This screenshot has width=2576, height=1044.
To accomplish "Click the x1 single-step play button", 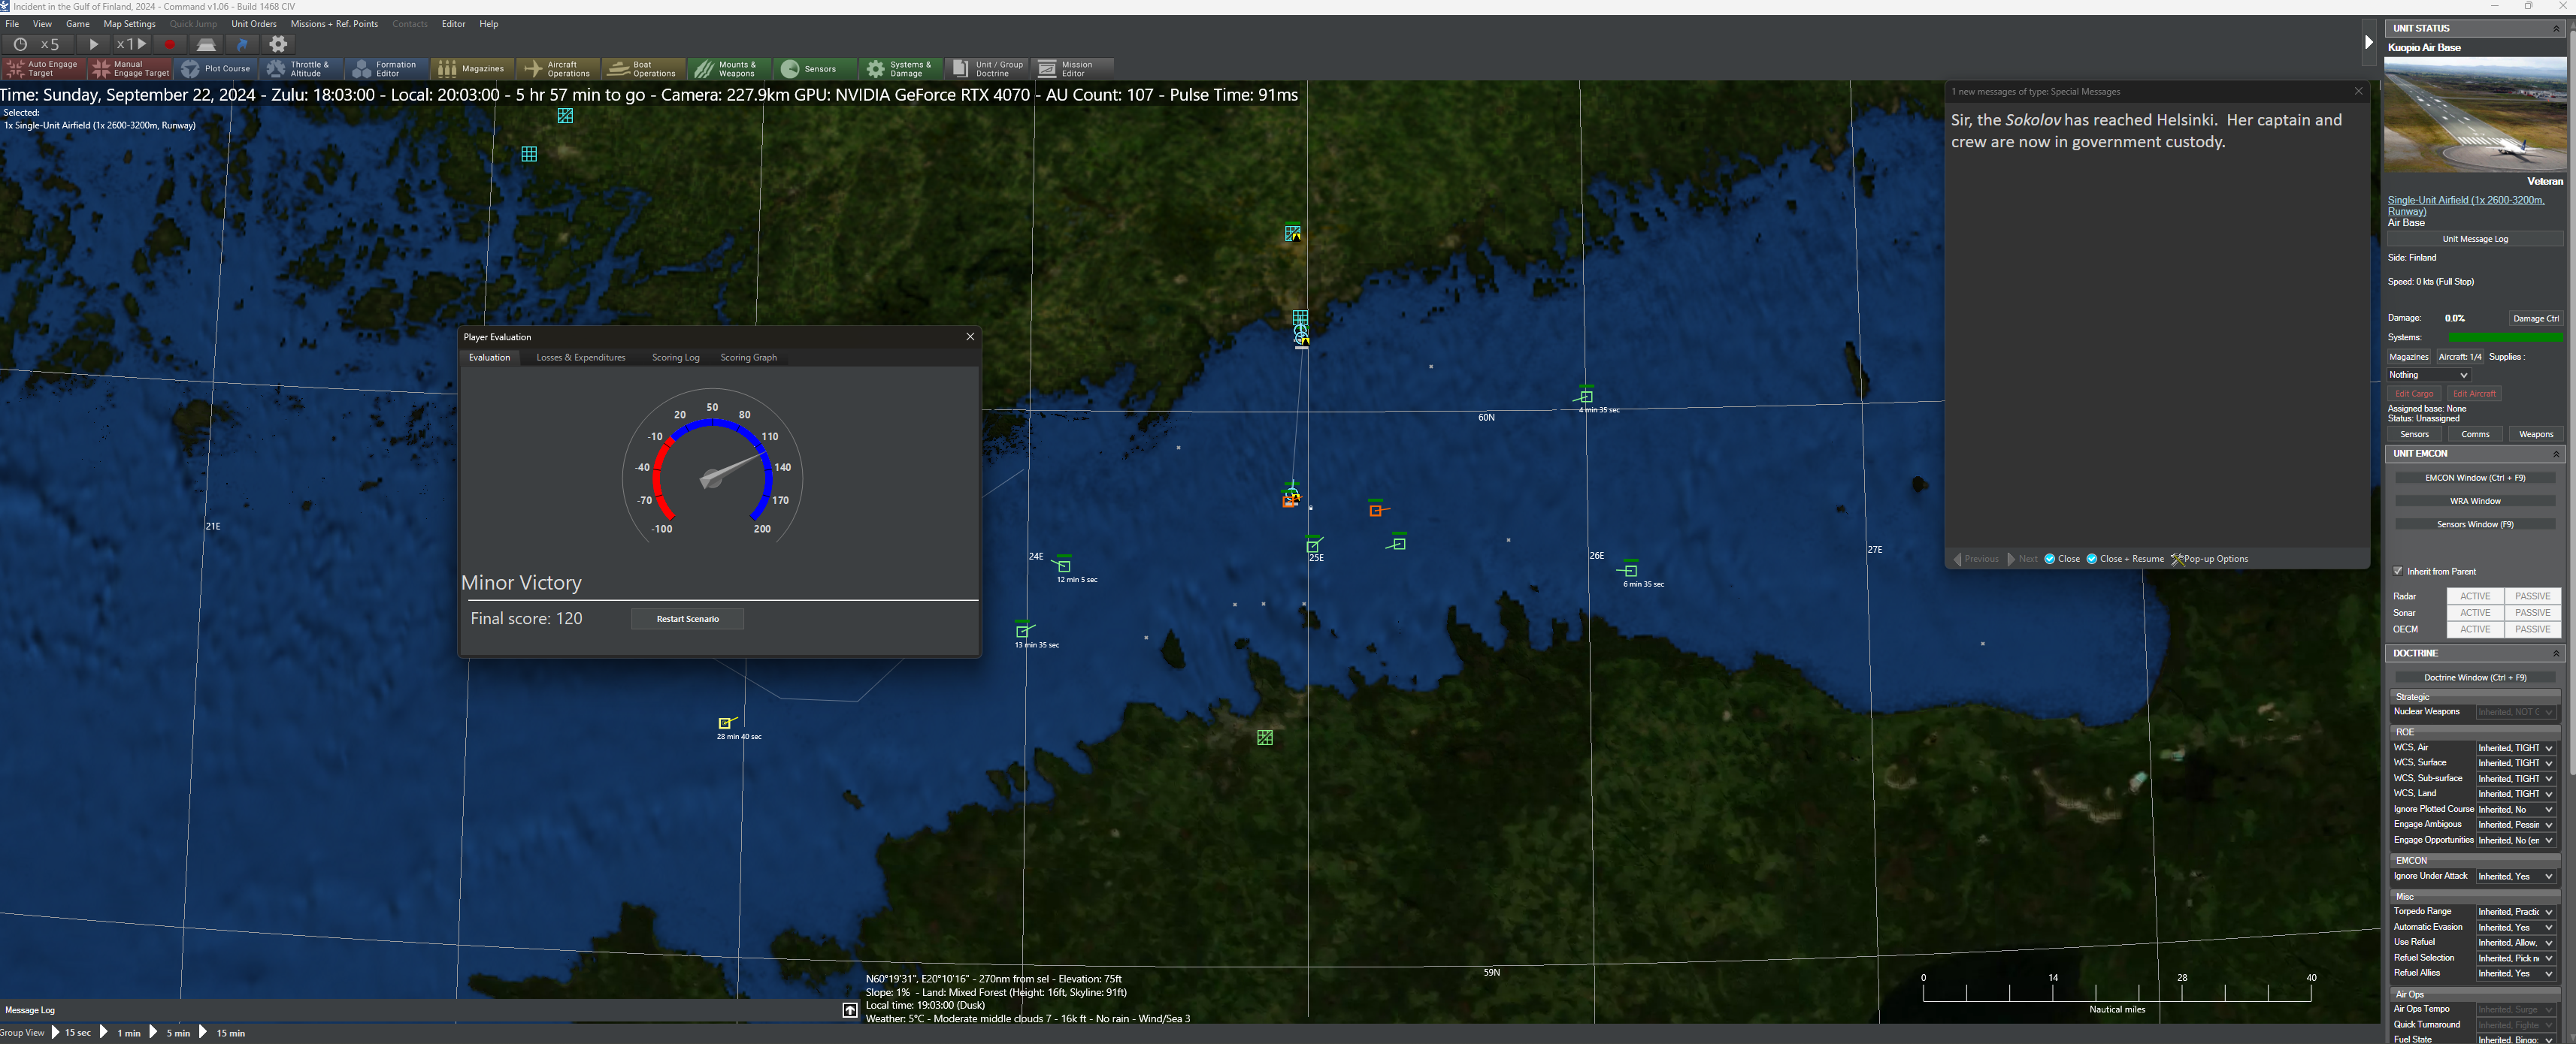I will [132, 44].
